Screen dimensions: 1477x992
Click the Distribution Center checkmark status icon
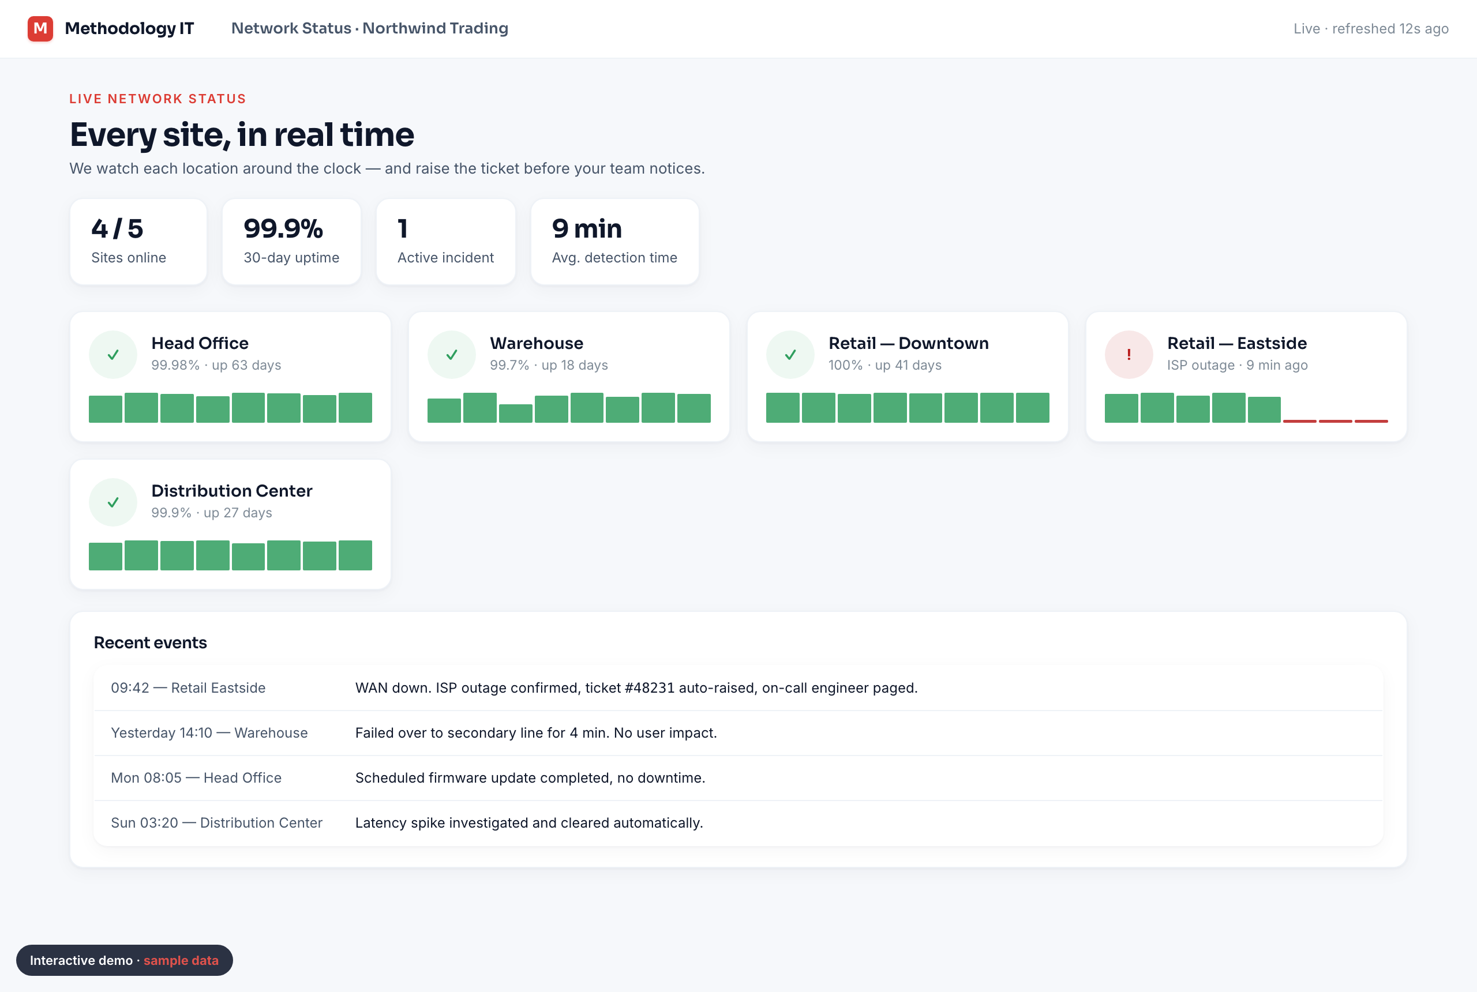click(113, 502)
